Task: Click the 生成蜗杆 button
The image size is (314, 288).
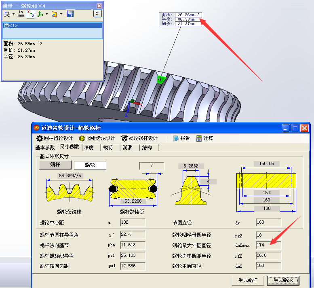Action: [248, 280]
